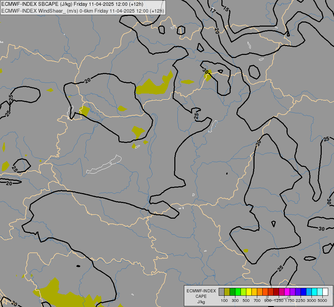Click the legend value 3000
Image resolution: width=334 pixels, height=307 pixels.
(311, 301)
